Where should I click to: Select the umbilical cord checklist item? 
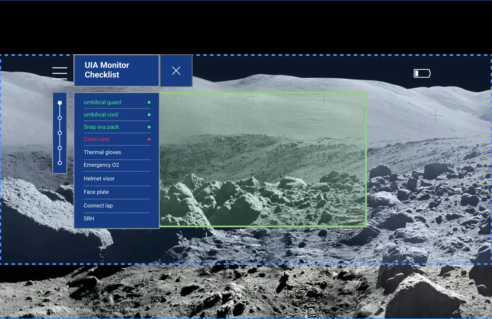[x=117, y=115]
